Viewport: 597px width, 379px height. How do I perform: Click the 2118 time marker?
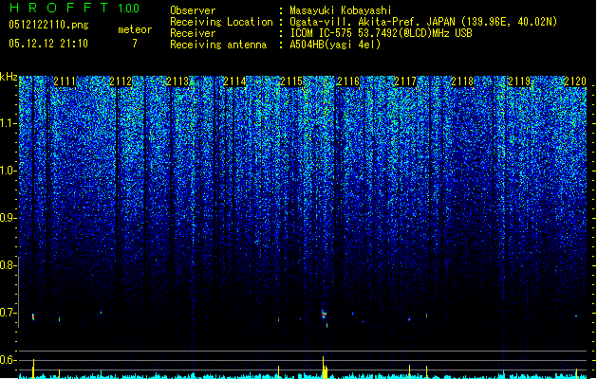pos(462,81)
